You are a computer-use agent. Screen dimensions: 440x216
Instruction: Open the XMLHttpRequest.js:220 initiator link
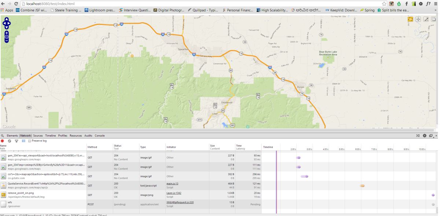pos(180,202)
